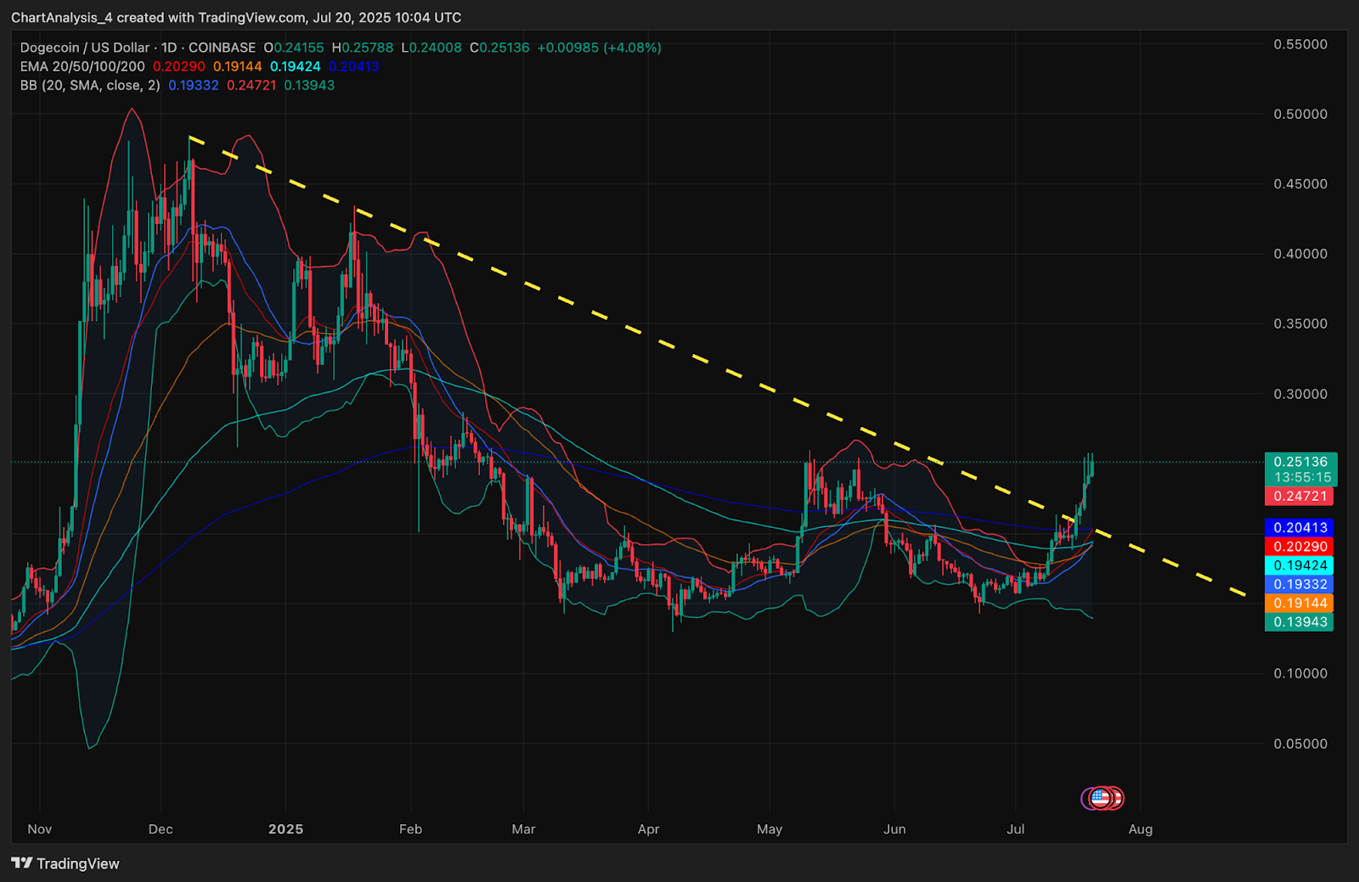Click the blue 0.19332 basis price tag
1359x882 pixels.
click(1300, 584)
